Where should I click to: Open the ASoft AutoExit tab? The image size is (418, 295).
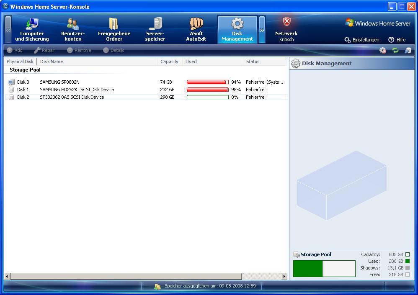(x=196, y=30)
